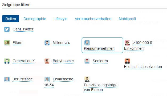Switch to the Demographie tab
The height and width of the screenshot is (96, 167).
35,19
